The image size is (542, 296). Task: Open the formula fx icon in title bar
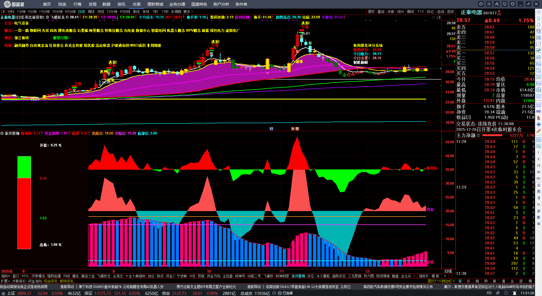[x=497, y=4]
